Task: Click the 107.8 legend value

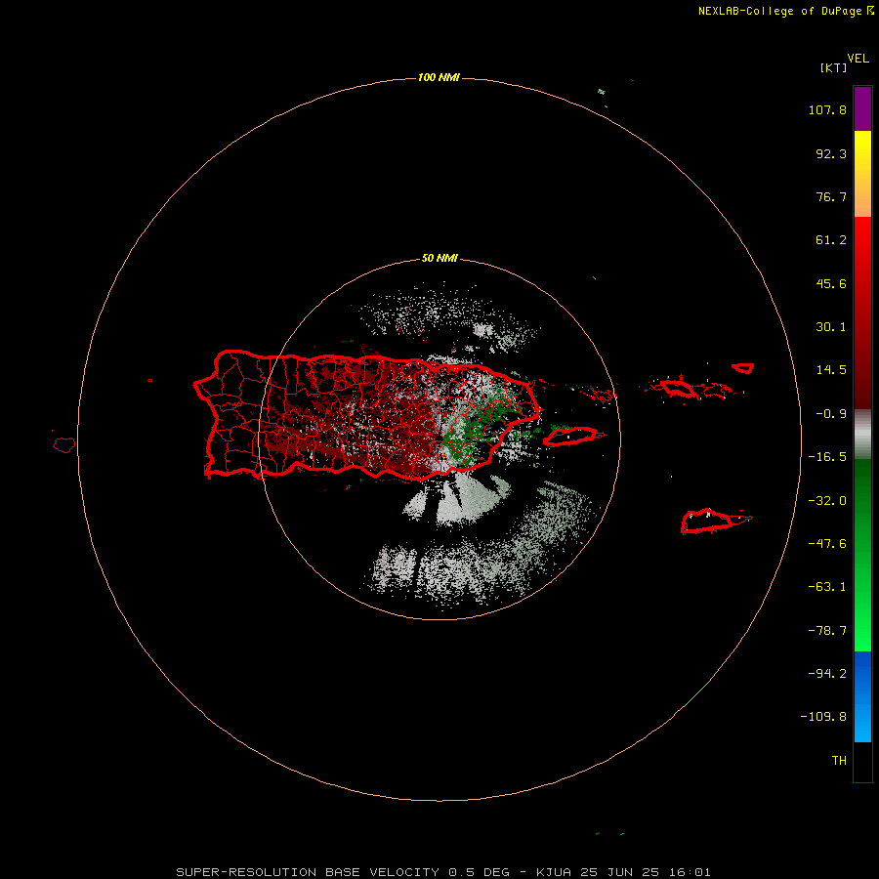Action: (827, 109)
